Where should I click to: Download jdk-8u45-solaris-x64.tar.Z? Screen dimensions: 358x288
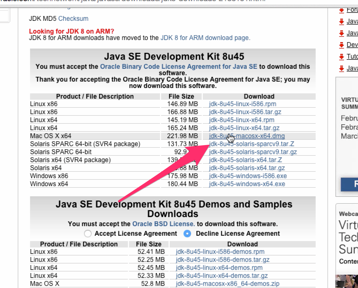click(245, 160)
